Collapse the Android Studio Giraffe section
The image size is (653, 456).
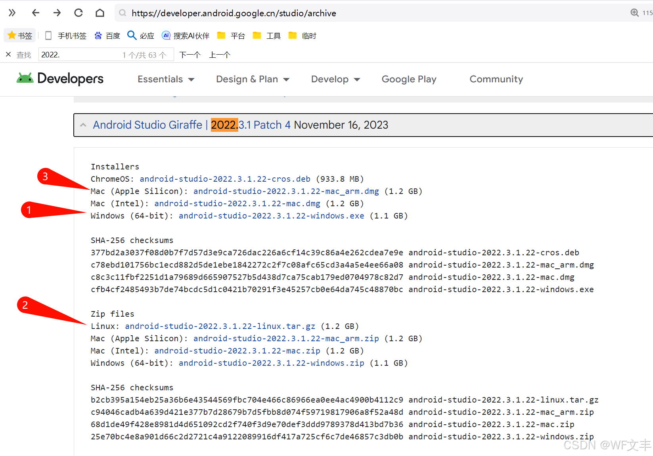[x=83, y=125]
